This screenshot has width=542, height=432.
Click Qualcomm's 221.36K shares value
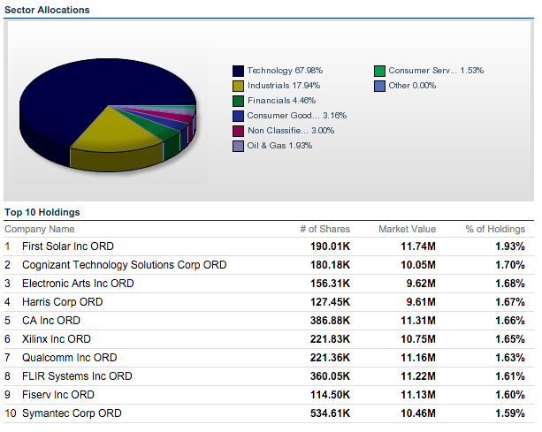coord(330,358)
